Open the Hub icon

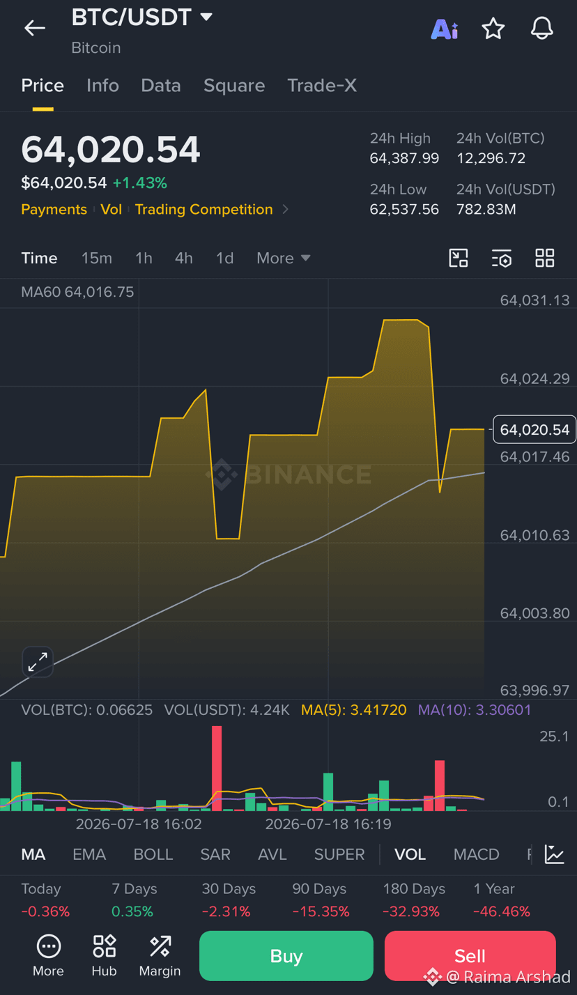point(105,946)
